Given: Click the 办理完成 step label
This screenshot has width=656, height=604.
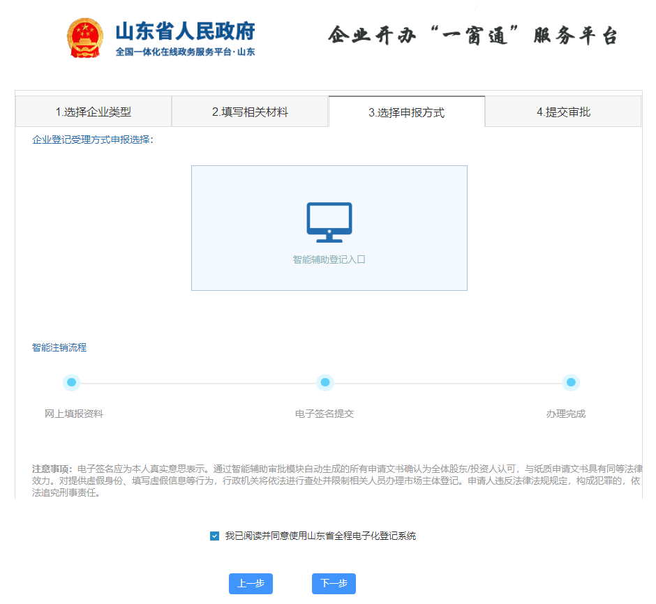Looking at the screenshot, I should 566,414.
